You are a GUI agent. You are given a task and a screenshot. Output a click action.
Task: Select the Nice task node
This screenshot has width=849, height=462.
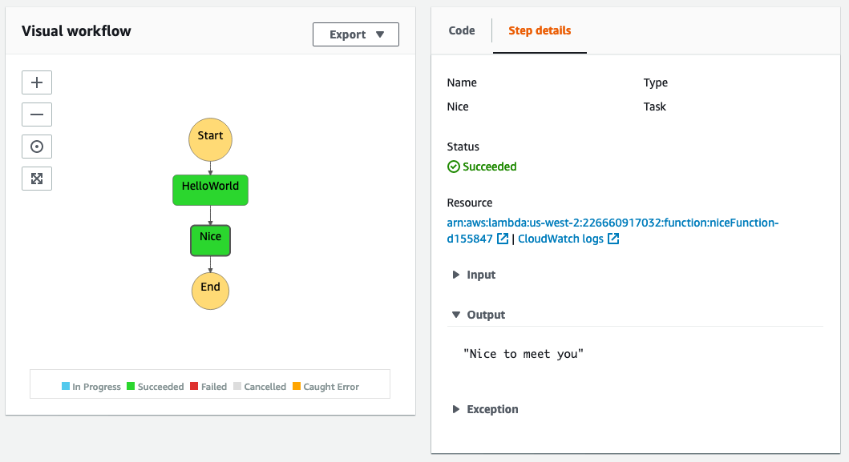pyautogui.click(x=210, y=240)
